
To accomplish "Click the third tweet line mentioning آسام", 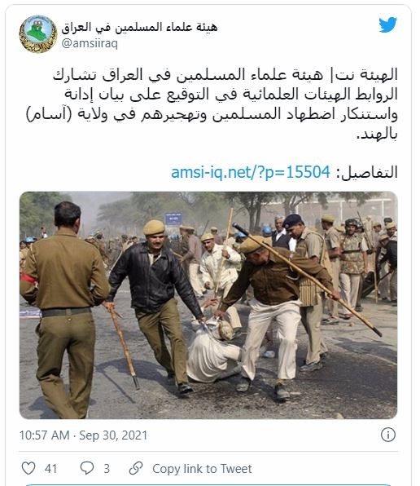I will pos(212,114).
